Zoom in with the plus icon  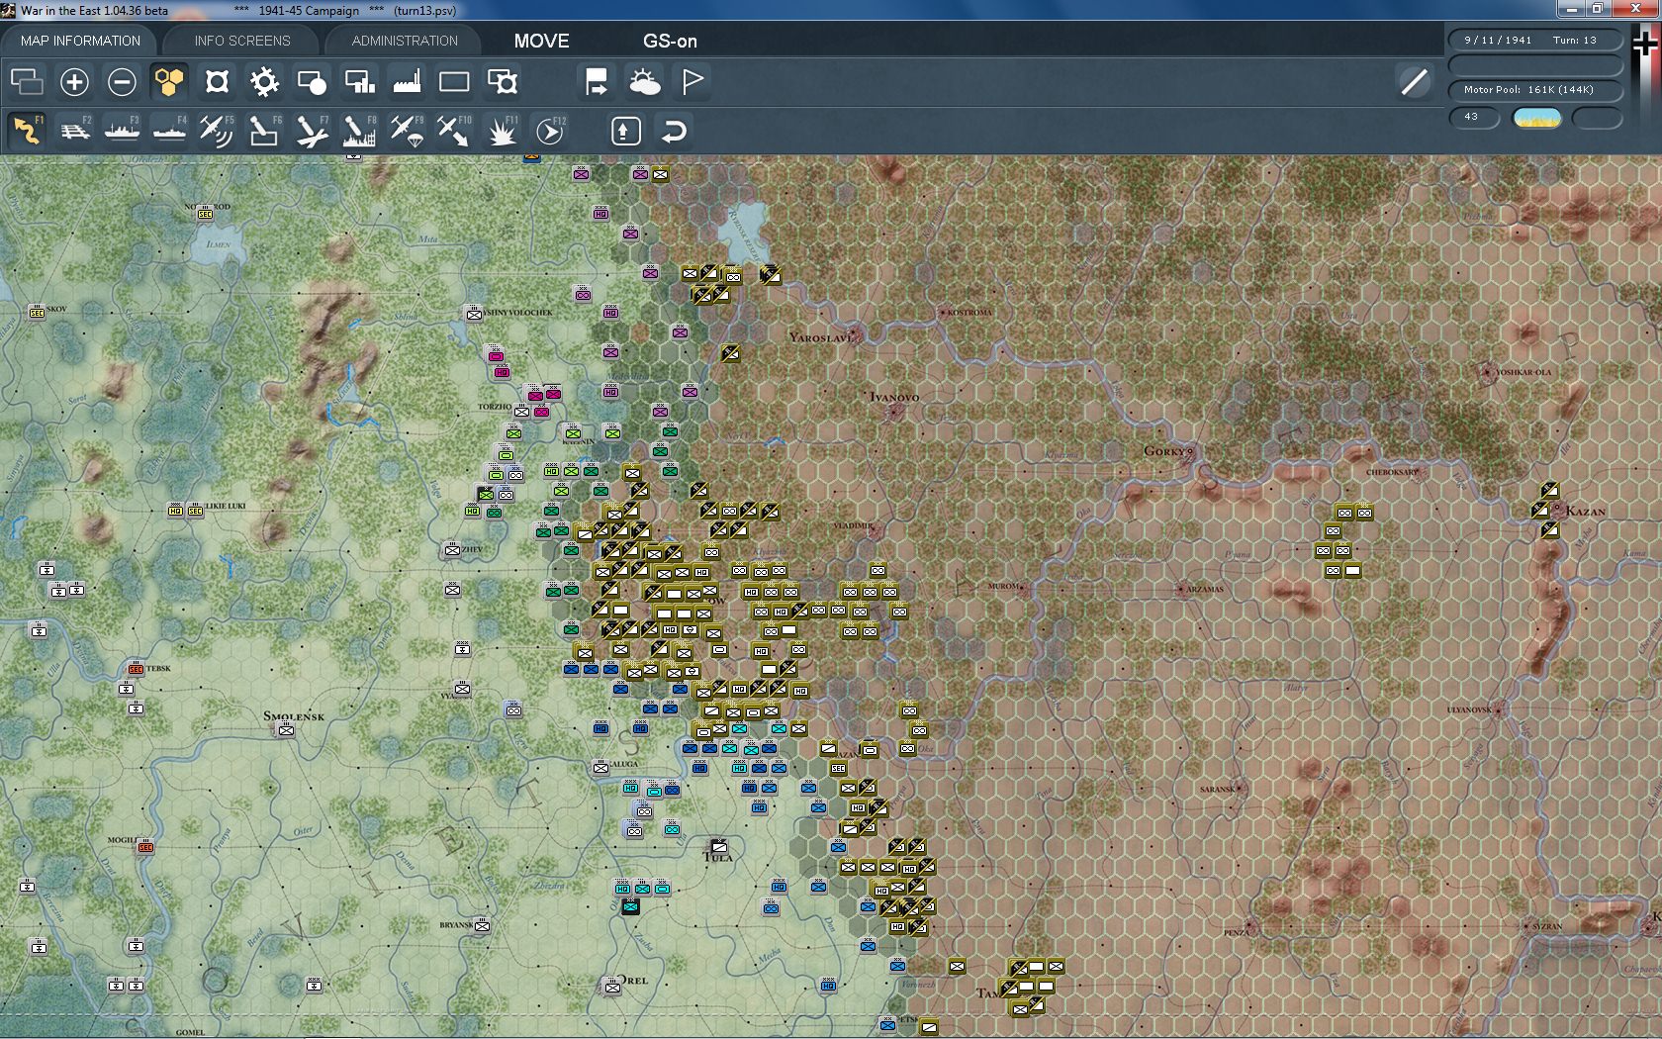click(74, 81)
